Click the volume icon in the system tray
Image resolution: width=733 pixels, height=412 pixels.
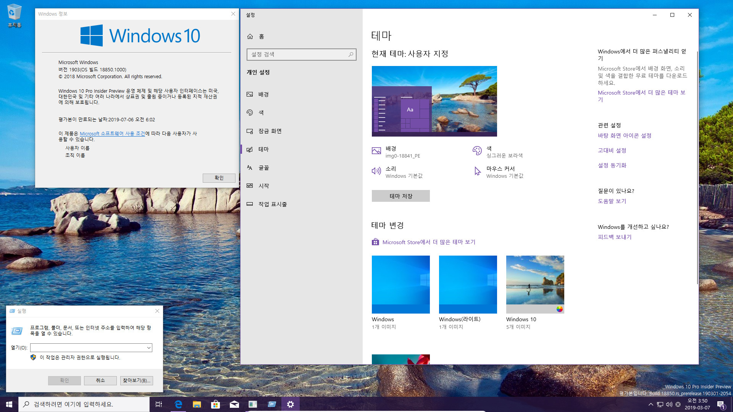pyautogui.click(x=669, y=404)
